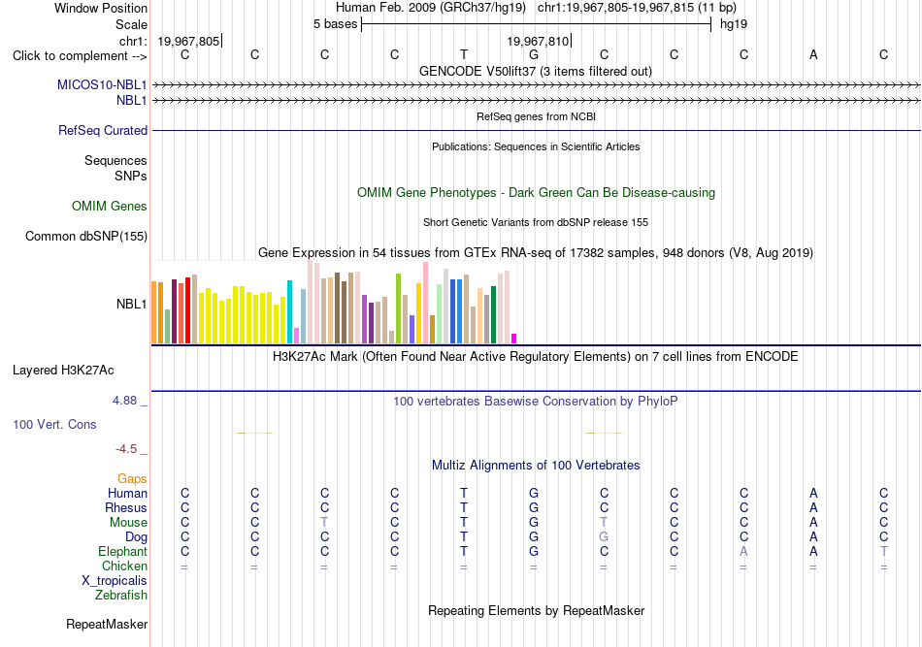Click the G base in the Human row
Screen dimensions: 922x647
534,493
